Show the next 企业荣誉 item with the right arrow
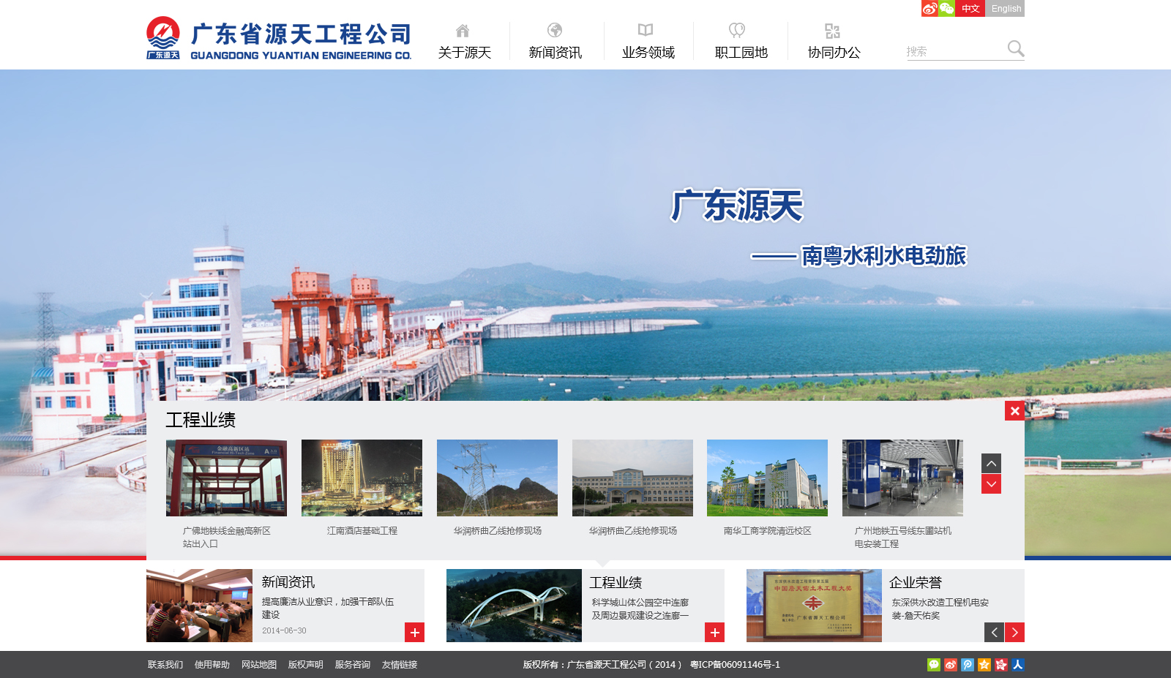 (1014, 633)
